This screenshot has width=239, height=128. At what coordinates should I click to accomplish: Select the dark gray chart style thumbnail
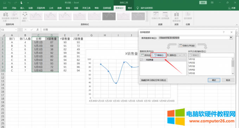[109, 16]
